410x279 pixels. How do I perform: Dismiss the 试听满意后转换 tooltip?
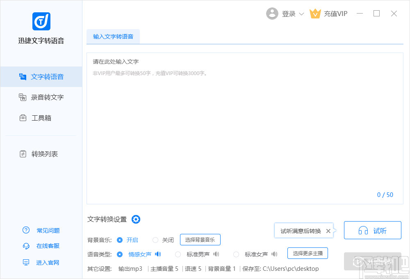pyautogui.click(x=328, y=231)
